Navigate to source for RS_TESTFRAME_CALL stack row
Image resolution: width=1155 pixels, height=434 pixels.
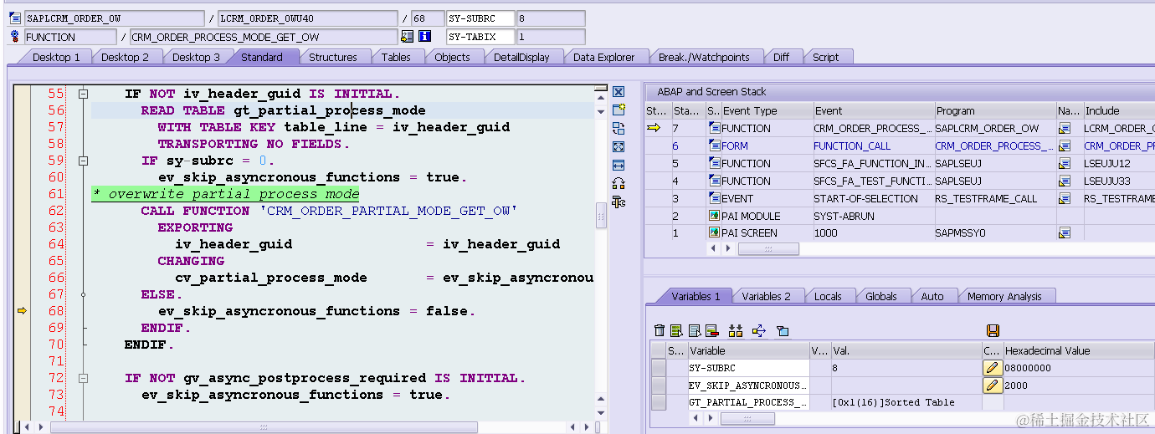tap(1065, 198)
